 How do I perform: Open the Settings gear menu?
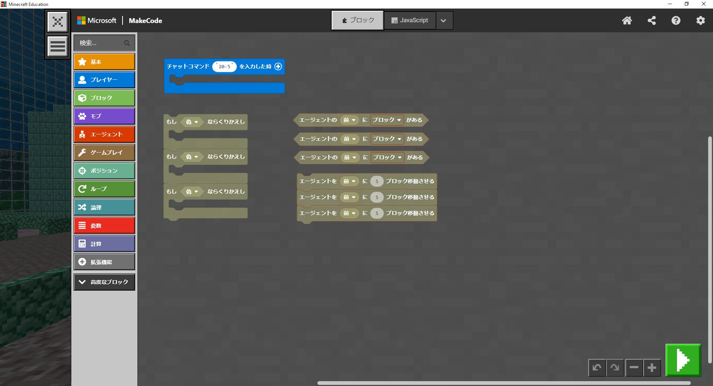(x=700, y=20)
